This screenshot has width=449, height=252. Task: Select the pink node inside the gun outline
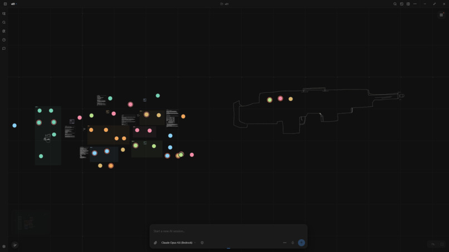click(x=280, y=98)
